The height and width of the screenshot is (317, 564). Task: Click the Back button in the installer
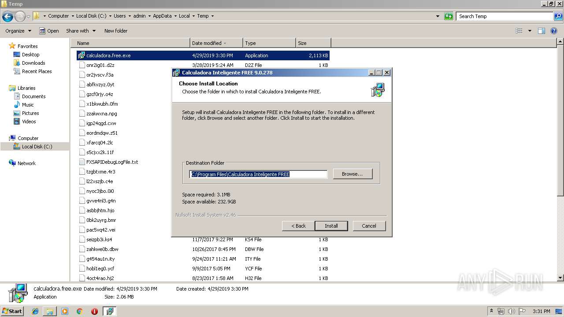point(298,226)
